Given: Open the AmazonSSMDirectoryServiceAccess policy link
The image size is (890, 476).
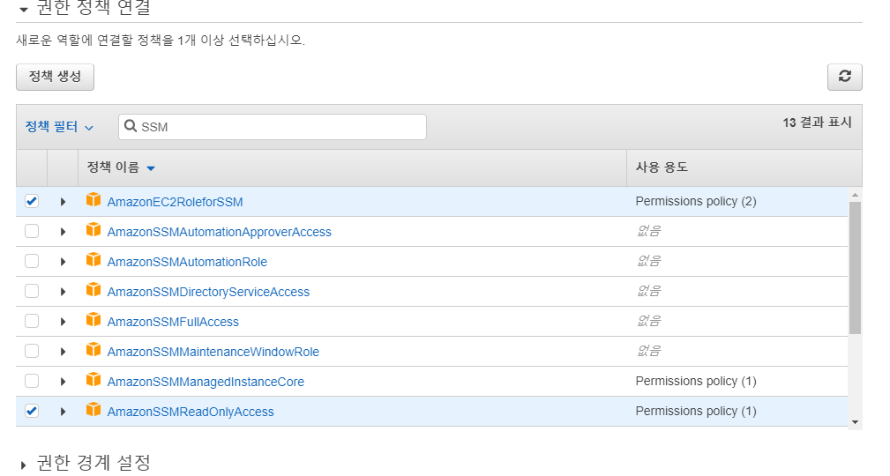Looking at the screenshot, I should pos(208,292).
